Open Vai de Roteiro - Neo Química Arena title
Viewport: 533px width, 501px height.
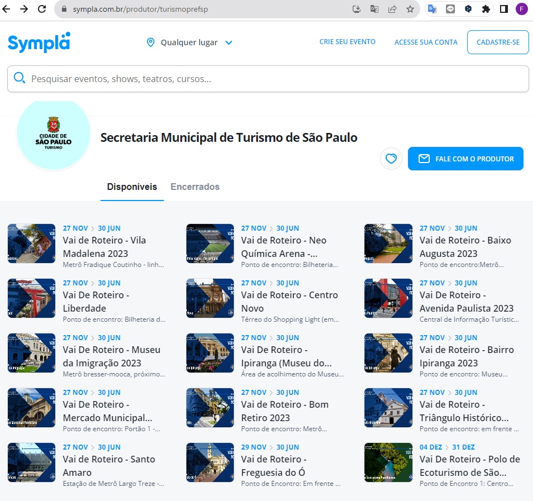(284, 247)
